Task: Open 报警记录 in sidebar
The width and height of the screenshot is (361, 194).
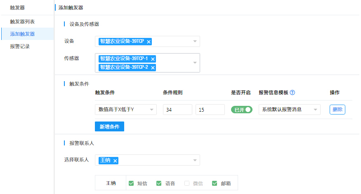Action: [20, 47]
